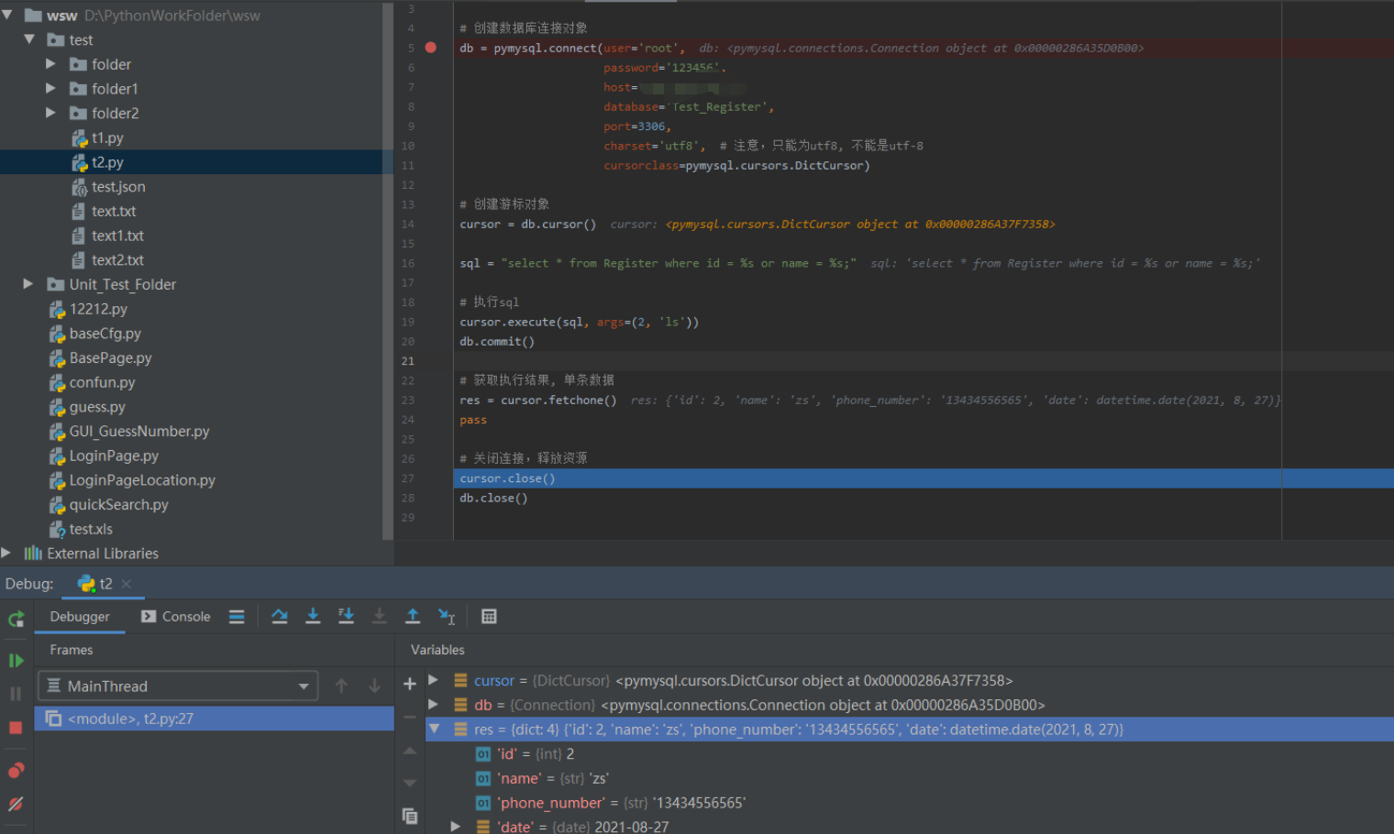The height and width of the screenshot is (834, 1394).
Task: Collapse the res dict variable
Action: (434, 730)
